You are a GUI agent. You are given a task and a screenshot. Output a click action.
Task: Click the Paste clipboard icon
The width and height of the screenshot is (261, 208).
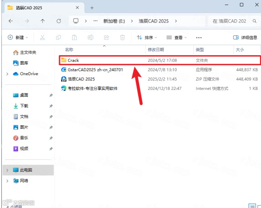74,37
